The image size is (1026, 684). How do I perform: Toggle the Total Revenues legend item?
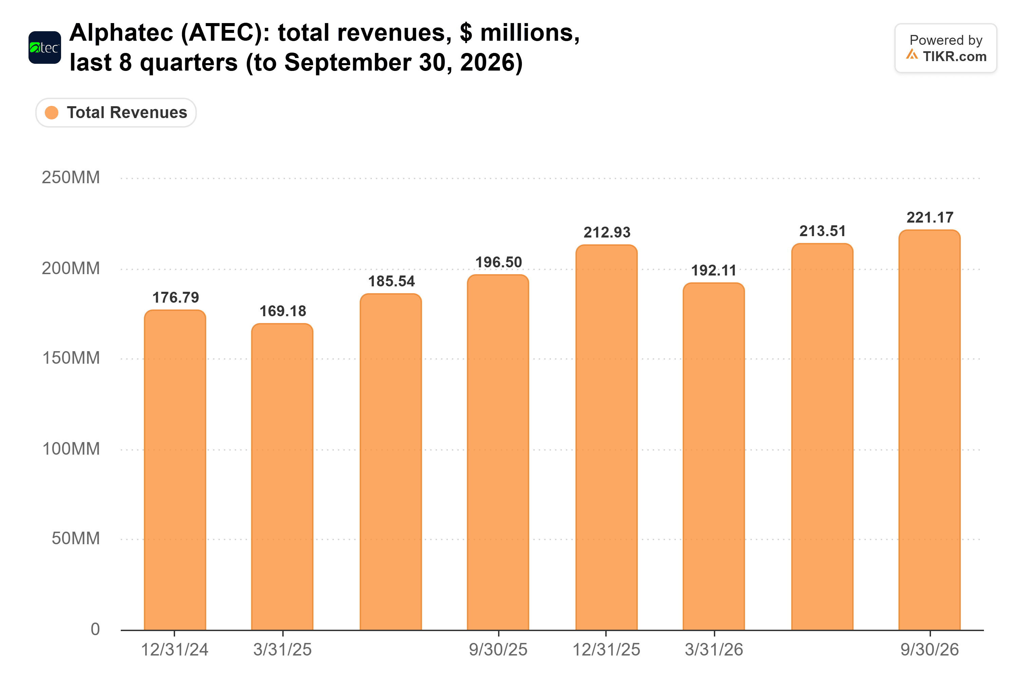[x=116, y=113]
